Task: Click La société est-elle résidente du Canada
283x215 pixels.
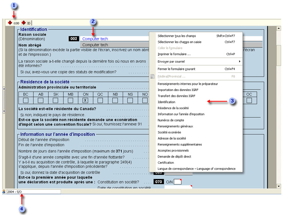Action: [x=57, y=109]
